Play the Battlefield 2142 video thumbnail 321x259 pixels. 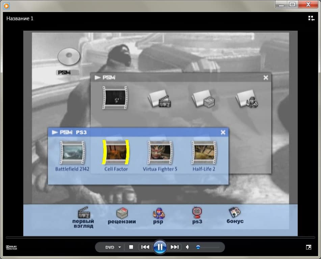[x=72, y=152]
